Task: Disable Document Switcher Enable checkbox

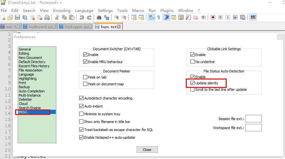Action: click(85, 54)
